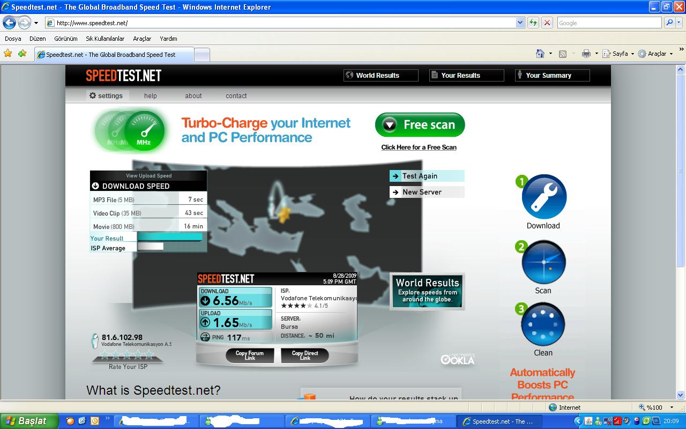The height and width of the screenshot is (429, 686).
Task: Expand the Sayfa dropdown menu
Action: point(632,54)
